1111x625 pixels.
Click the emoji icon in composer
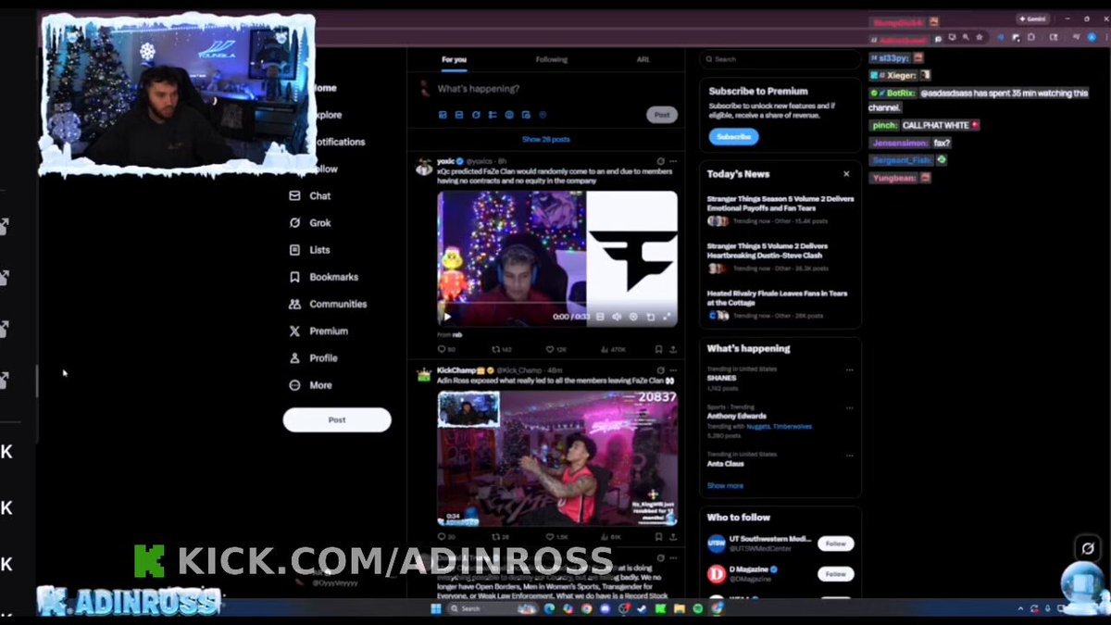pyautogui.click(x=509, y=115)
